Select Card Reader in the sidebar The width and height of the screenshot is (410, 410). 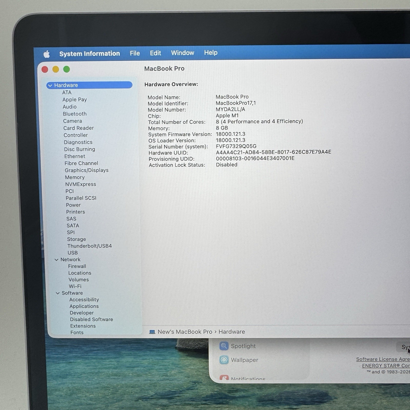79,128
